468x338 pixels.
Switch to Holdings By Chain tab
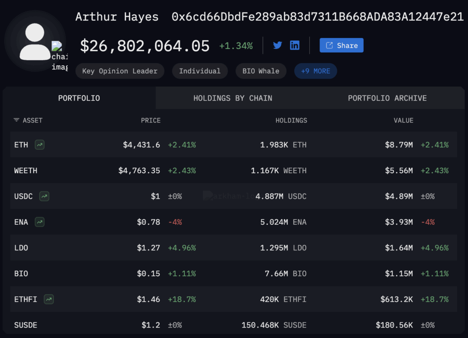(233, 98)
